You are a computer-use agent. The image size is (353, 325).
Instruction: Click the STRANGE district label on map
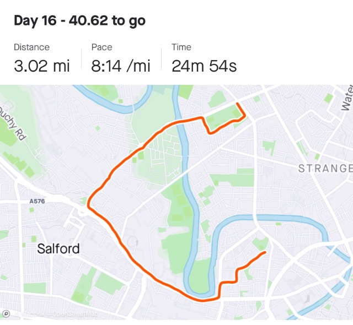coord(325,169)
